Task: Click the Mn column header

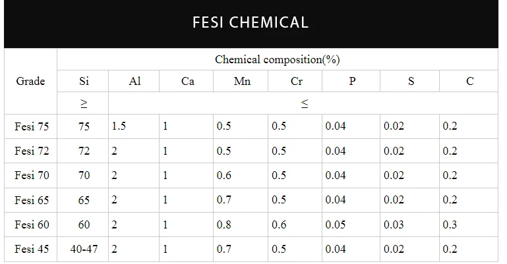Action: point(241,82)
